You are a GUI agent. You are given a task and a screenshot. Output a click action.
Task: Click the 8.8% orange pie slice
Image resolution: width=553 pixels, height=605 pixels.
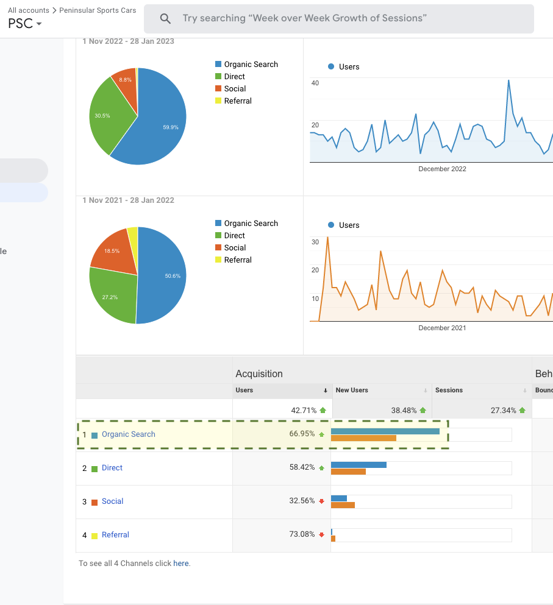126,85
